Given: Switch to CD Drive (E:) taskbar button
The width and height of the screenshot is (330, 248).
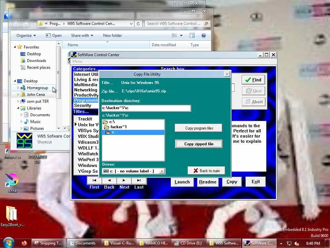Looking at the screenshot, I should (188, 243).
